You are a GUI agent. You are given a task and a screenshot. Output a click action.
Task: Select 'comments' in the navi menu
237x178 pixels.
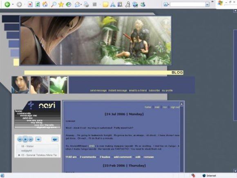[x=24, y=113]
